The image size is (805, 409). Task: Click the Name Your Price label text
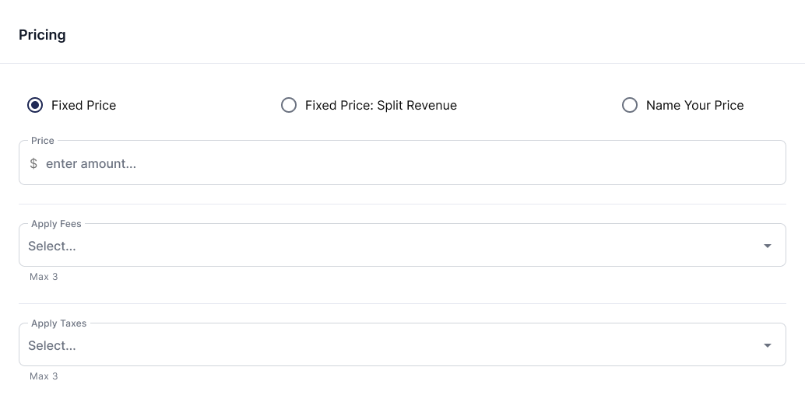(694, 105)
